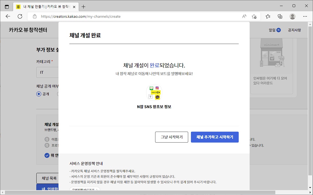The image size is (313, 195).
Task: Click the notification N badge
Action: click(279, 30)
